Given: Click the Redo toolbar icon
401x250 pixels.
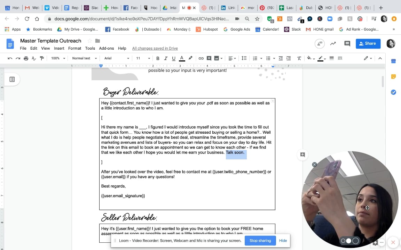Looking at the screenshot, I should click(18, 58).
